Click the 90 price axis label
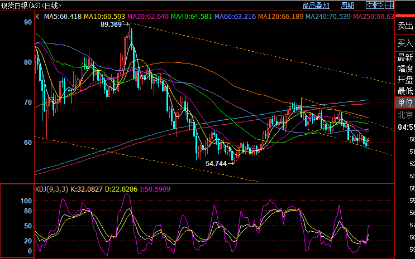 click(x=28, y=22)
